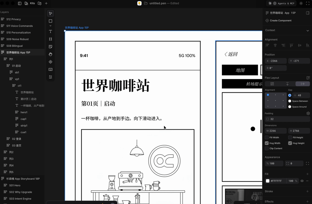The image size is (312, 204).
Task: Select the Text tool
Action: coord(50,31)
